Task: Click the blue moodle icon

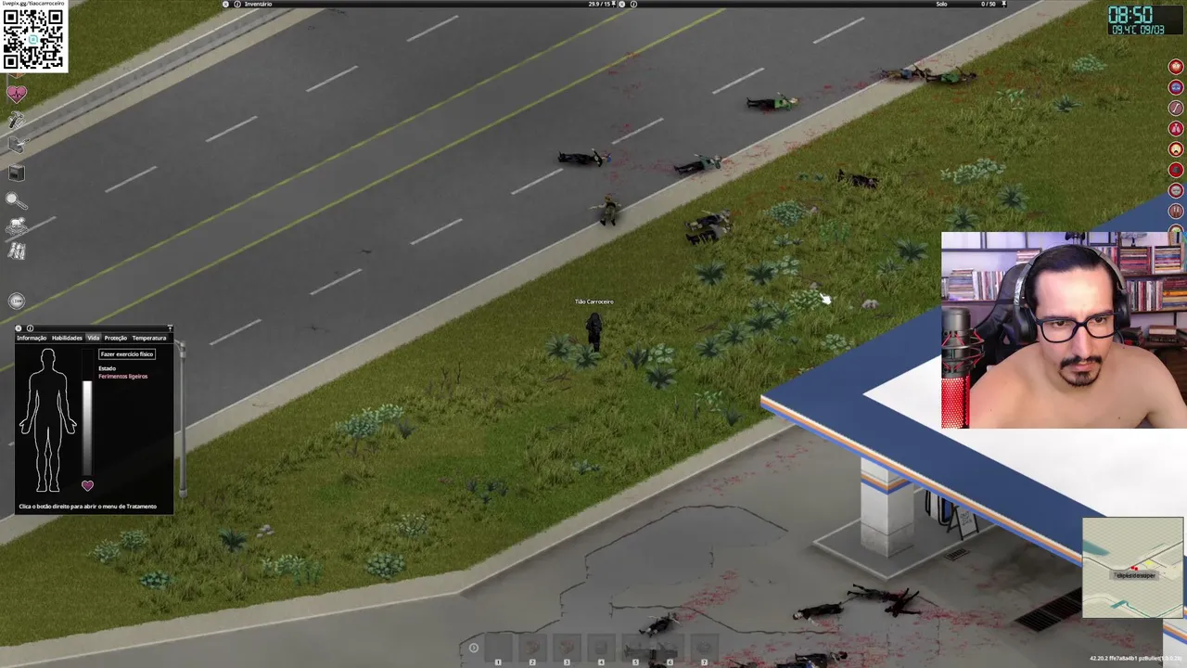Action: pos(1176,87)
